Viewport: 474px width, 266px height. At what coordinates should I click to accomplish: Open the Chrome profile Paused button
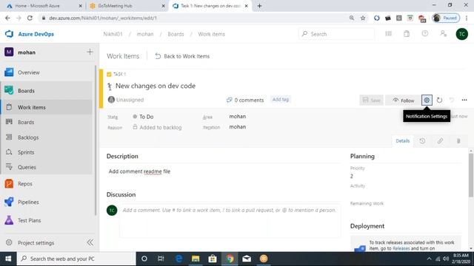(x=446, y=18)
